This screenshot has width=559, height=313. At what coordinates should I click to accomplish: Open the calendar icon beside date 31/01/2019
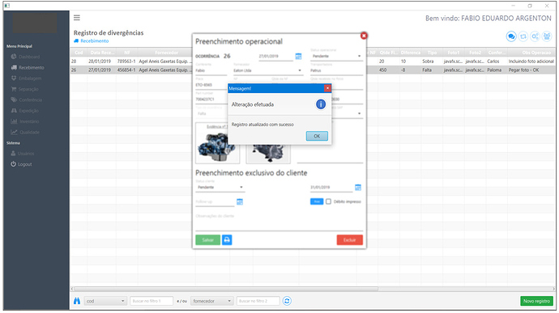pos(358,188)
